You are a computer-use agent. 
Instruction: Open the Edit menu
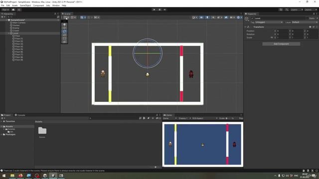point(8,5)
